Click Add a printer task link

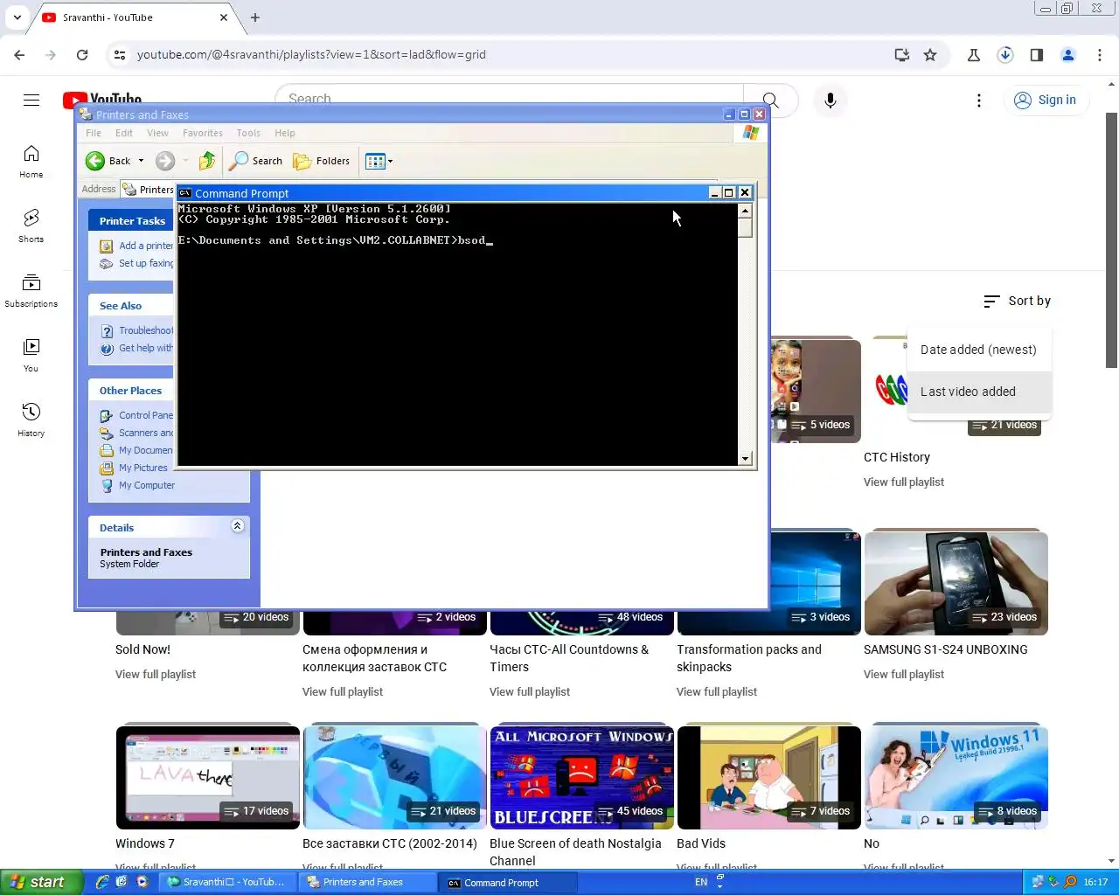145,246
